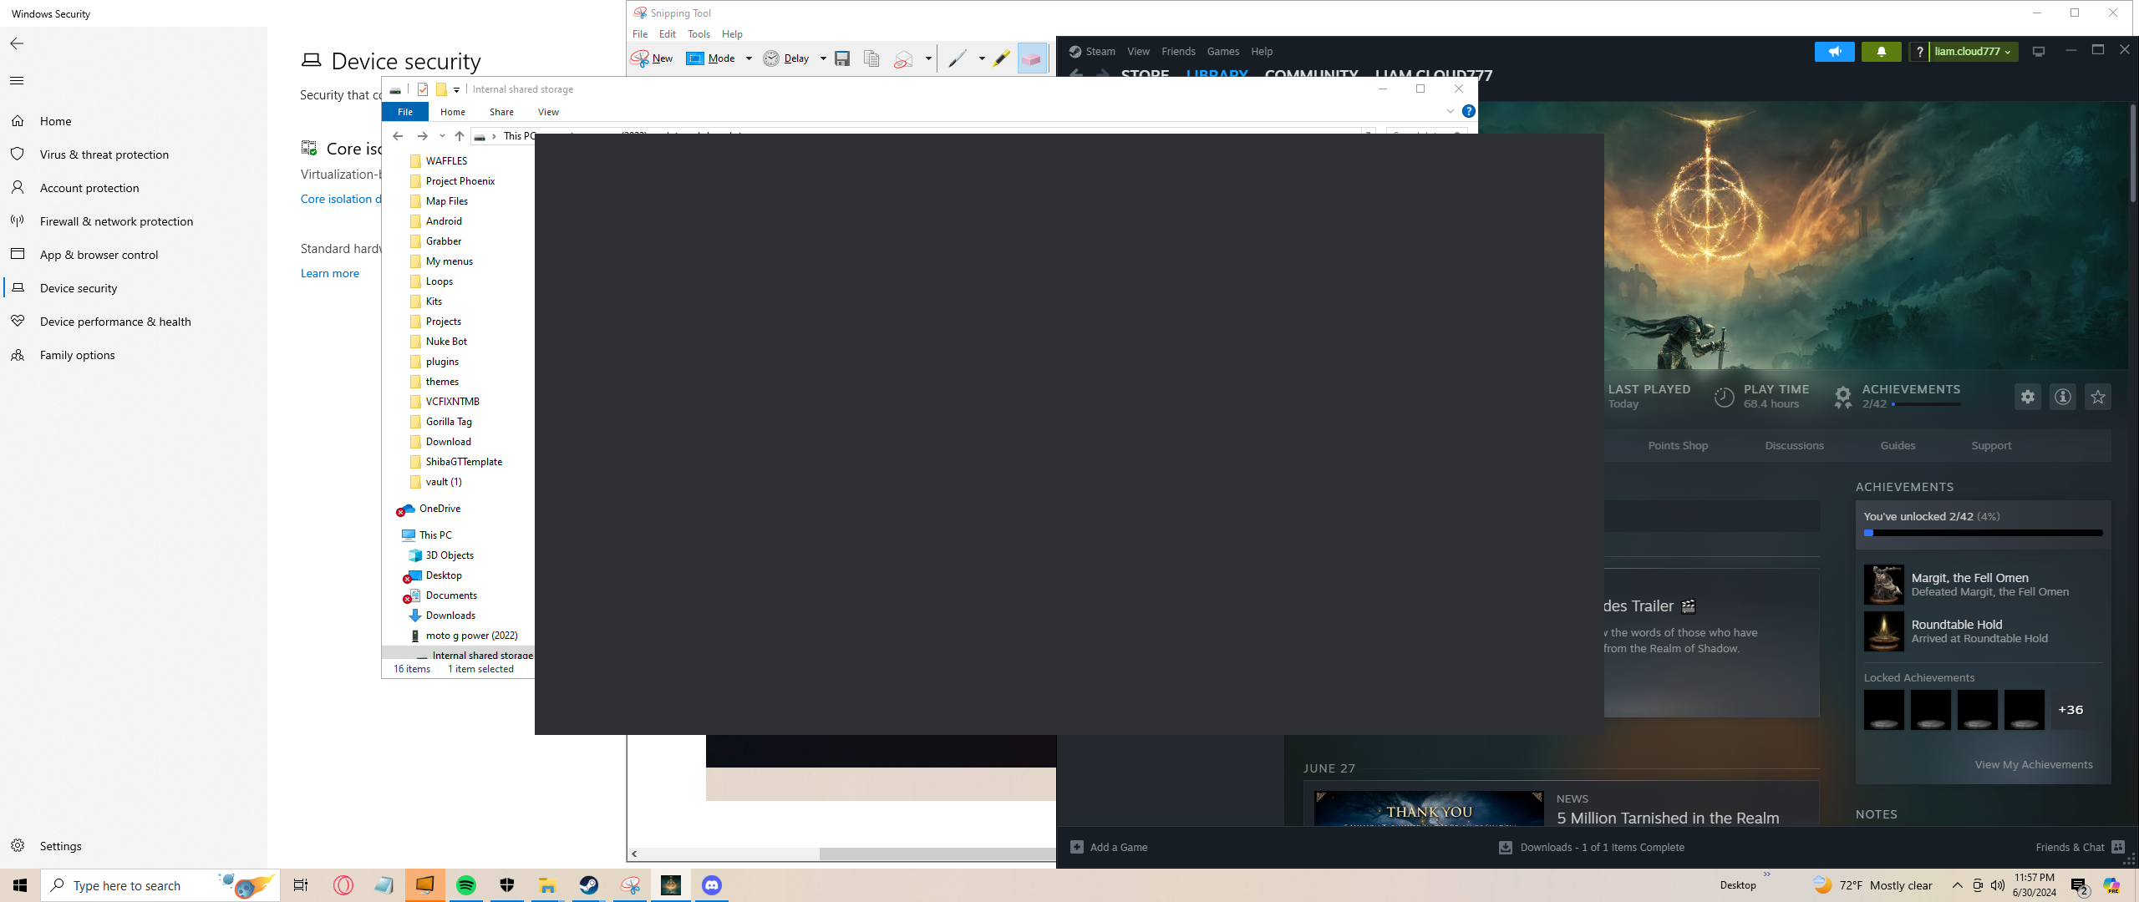
Task: Open Windows Security Settings gear
Action: click(x=18, y=846)
